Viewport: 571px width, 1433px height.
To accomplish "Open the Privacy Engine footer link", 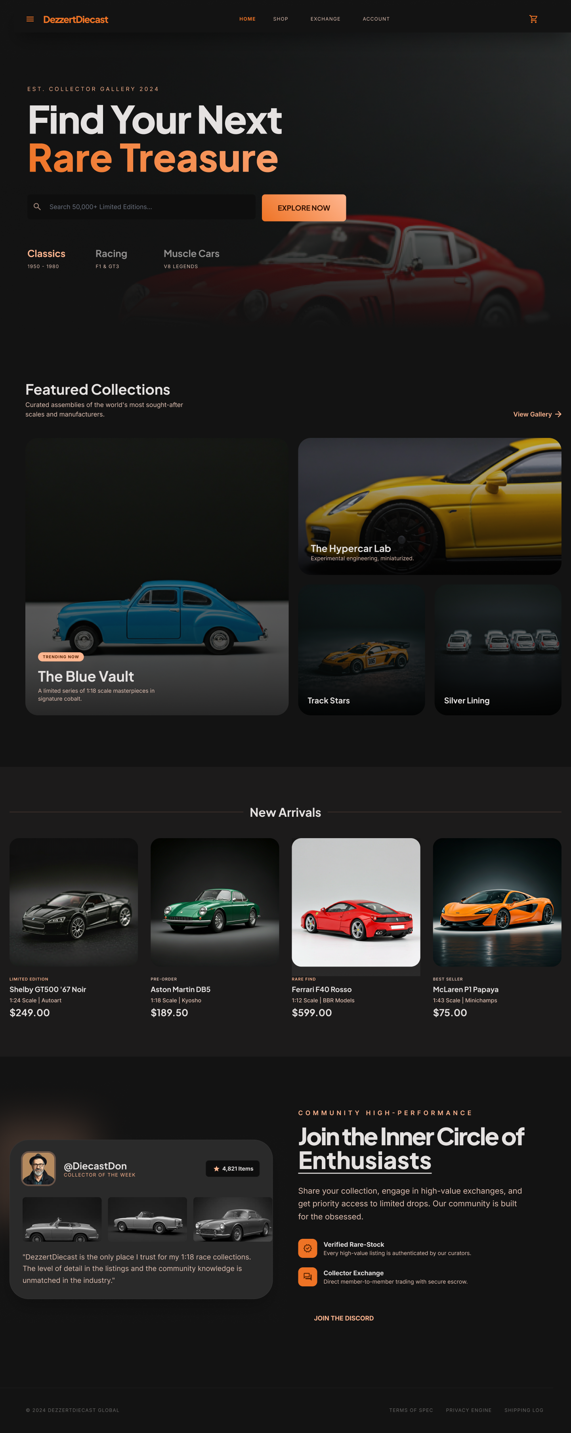I will pyautogui.click(x=469, y=1410).
